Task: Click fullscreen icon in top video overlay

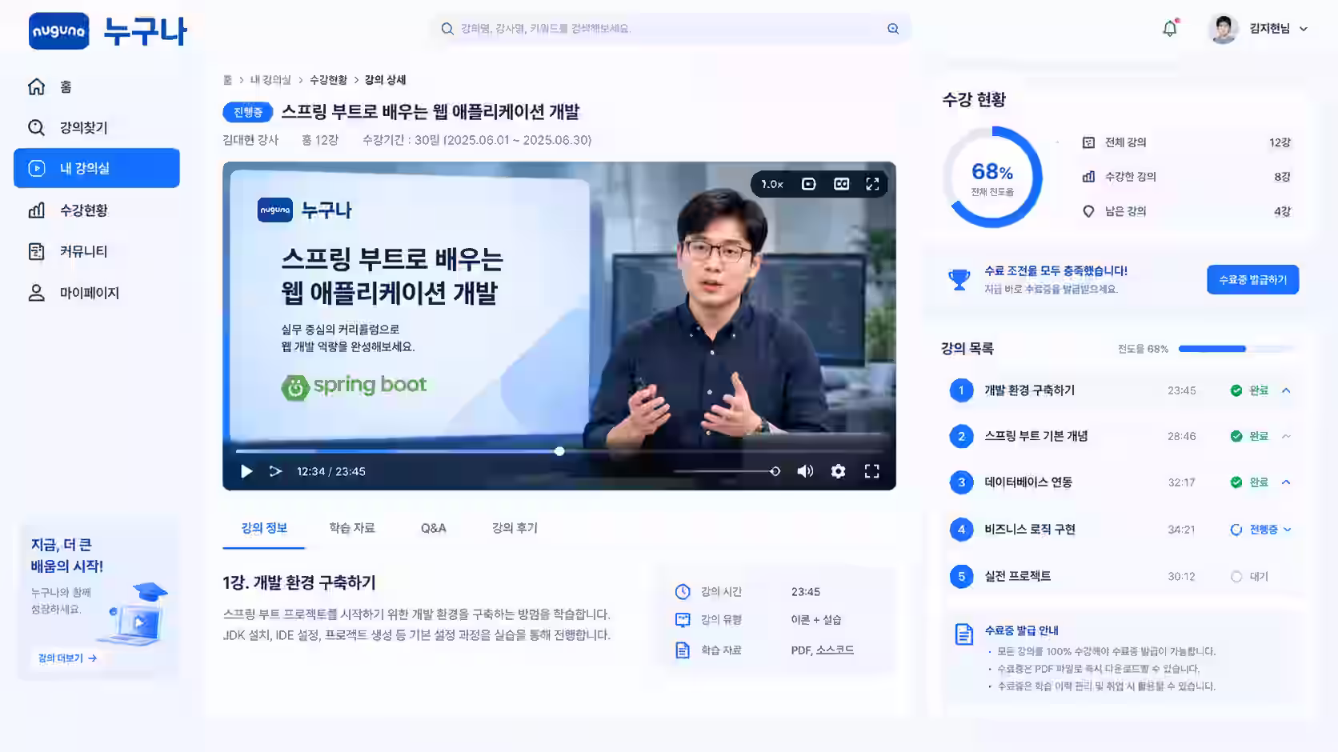Action: pyautogui.click(x=872, y=184)
